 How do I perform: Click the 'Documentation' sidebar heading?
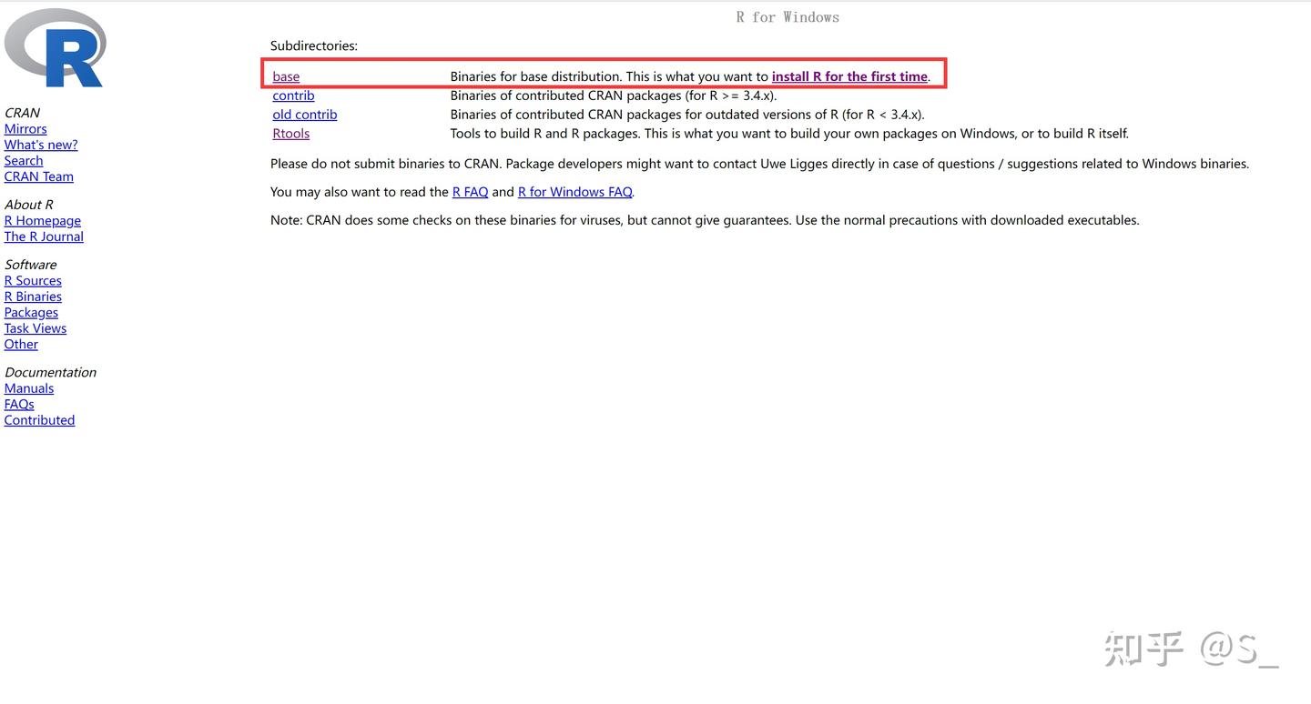(50, 373)
